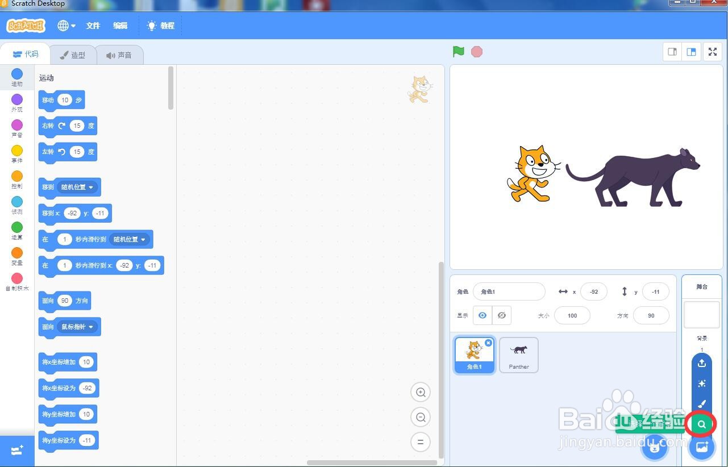Select the 外观 block category
728x467 pixels.
(x=17, y=103)
